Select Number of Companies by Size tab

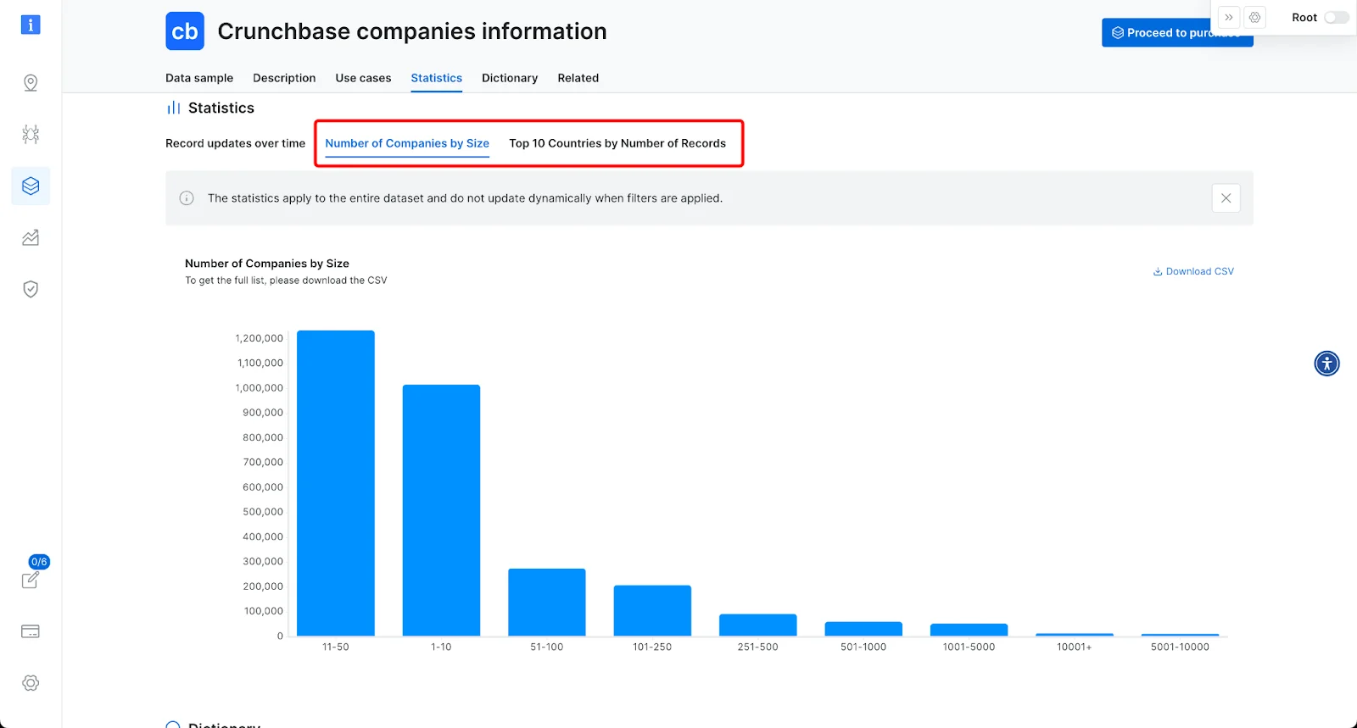click(407, 143)
